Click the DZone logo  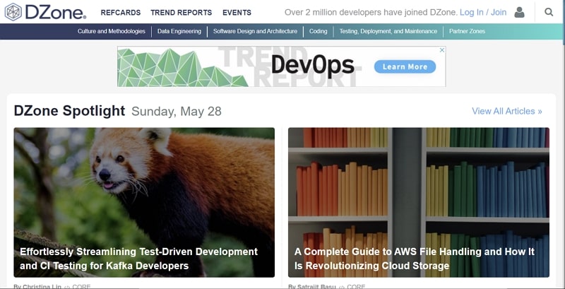(x=45, y=12)
